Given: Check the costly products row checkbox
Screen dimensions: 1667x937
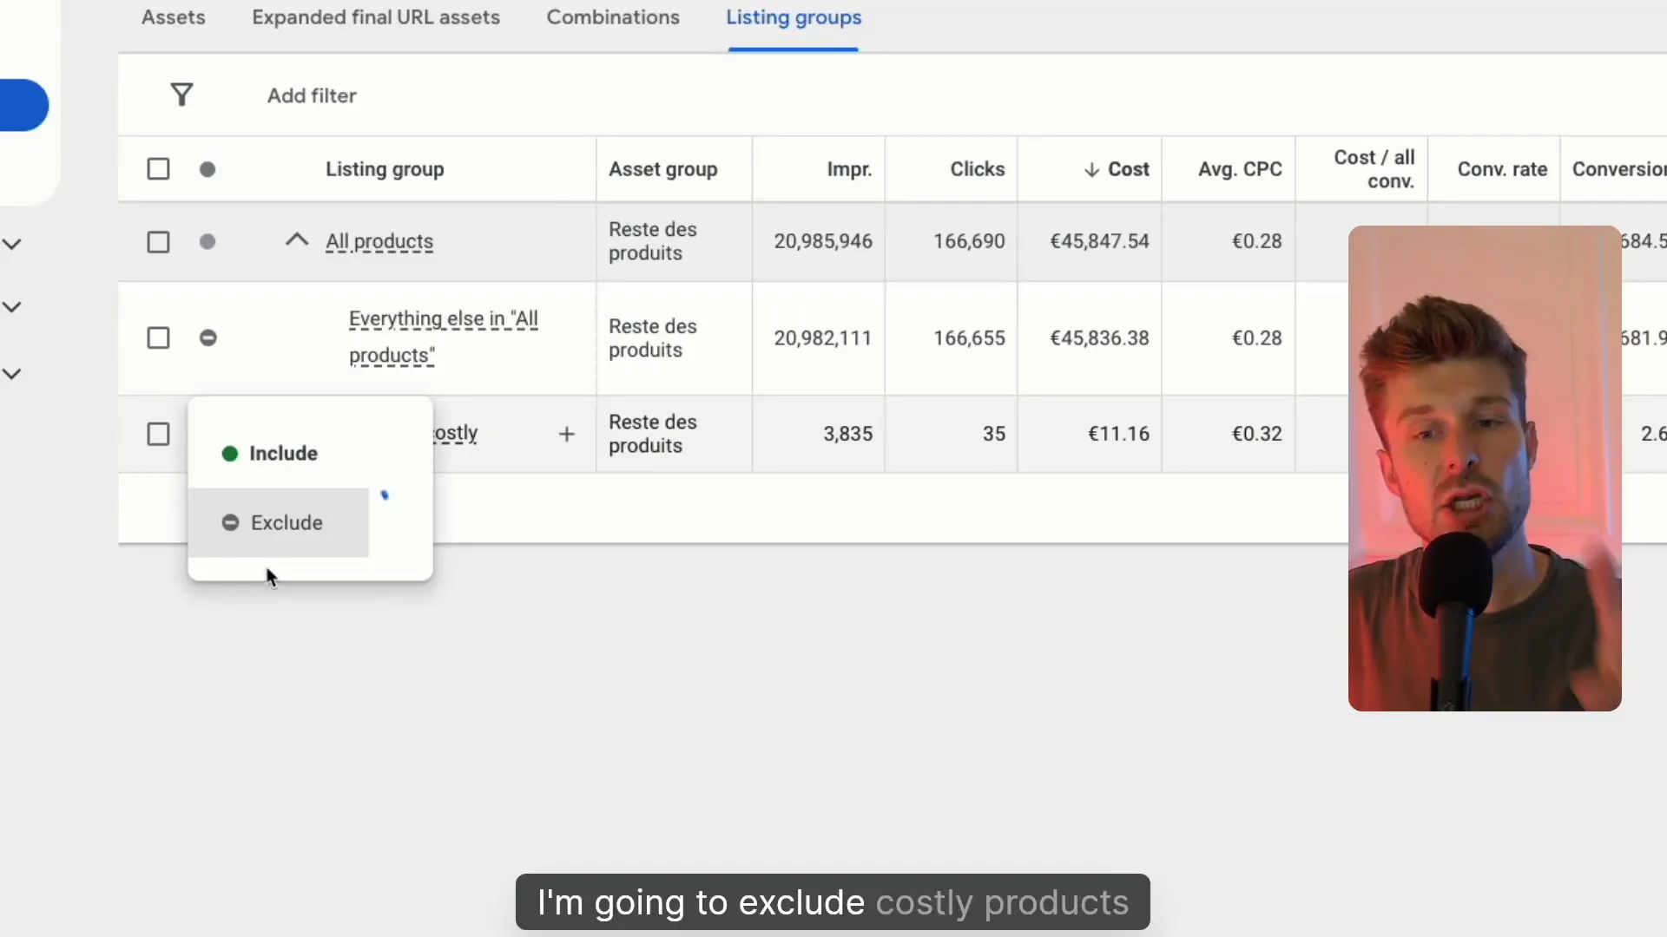Looking at the screenshot, I should (158, 434).
